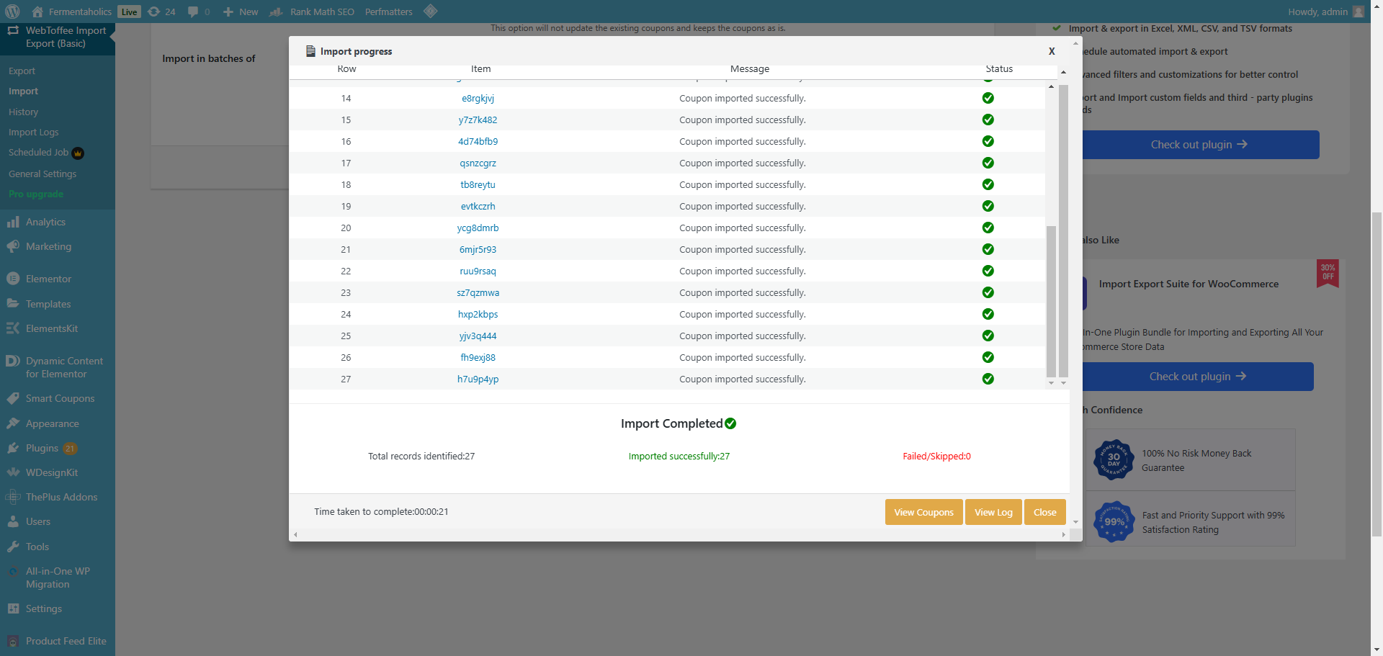Click Check out plugin button at top right

point(1199,145)
